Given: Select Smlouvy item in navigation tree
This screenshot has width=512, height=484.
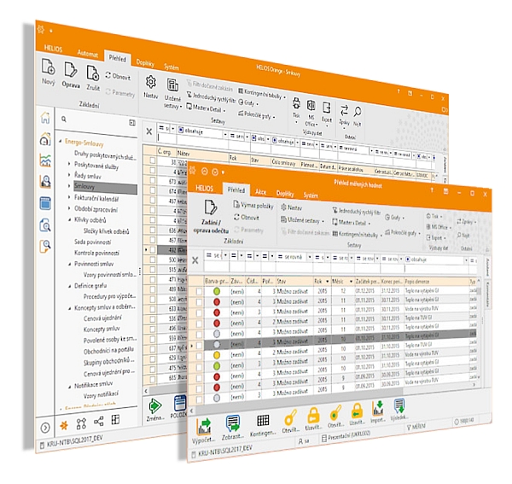Looking at the screenshot, I should (105, 188).
